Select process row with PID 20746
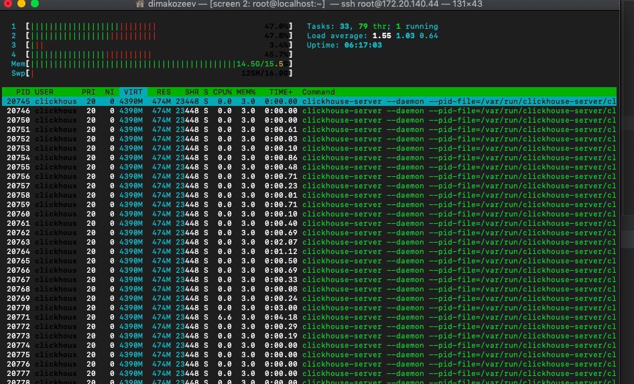634x384 pixels. [x=310, y=111]
